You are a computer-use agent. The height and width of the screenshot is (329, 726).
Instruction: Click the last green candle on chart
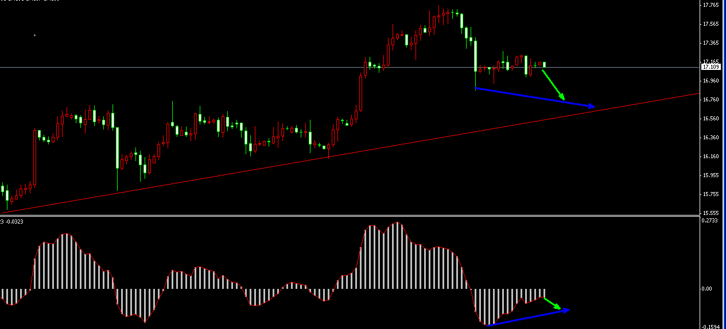click(544, 65)
